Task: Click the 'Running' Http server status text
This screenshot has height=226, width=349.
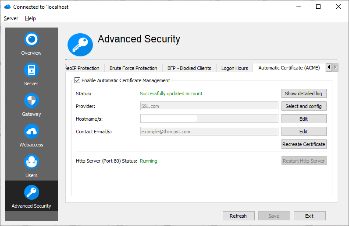Action: point(149,161)
